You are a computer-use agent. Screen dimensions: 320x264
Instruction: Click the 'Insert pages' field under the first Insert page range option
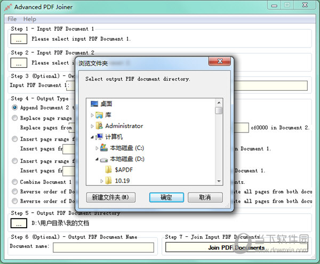(69, 149)
